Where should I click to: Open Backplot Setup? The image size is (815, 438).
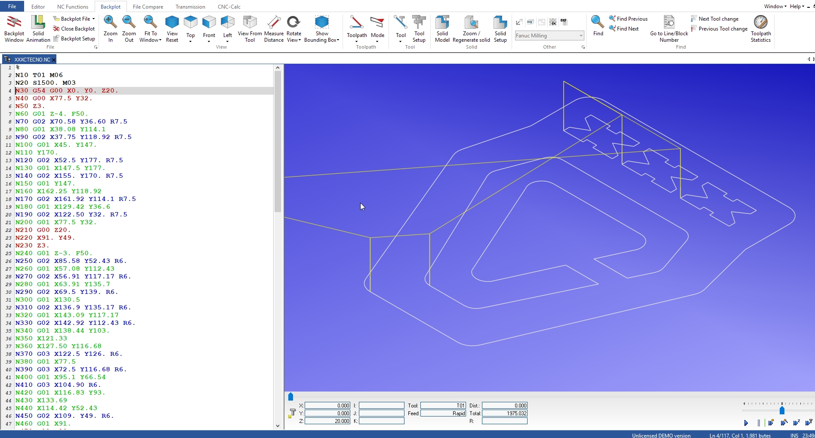[74, 38]
